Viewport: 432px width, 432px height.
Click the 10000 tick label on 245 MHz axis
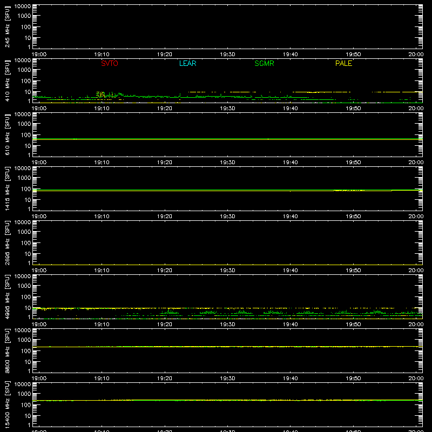click(x=23, y=6)
